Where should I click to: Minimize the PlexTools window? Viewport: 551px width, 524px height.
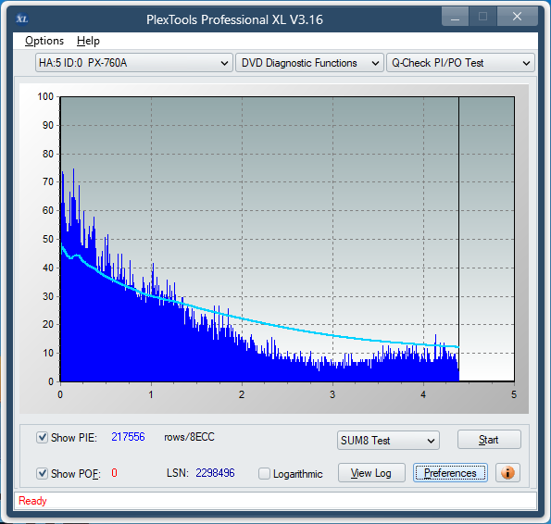(x=455, y=17)
